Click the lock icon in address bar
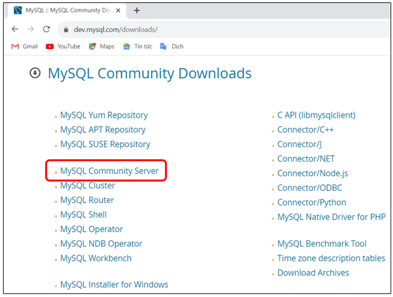The image size is (393, 297). pos(66,29)
